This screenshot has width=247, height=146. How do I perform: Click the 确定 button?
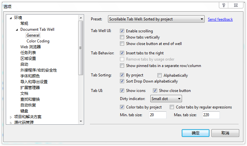196,133
